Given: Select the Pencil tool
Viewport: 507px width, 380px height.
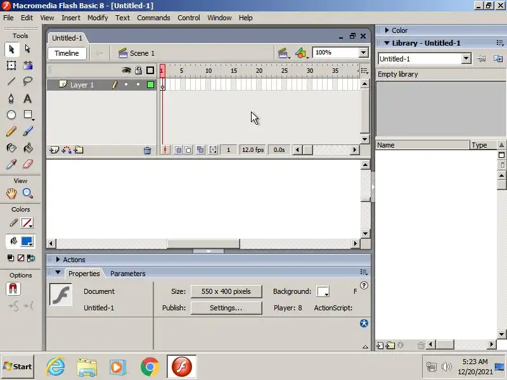Looking at the screenshot, I should (11, 131).
